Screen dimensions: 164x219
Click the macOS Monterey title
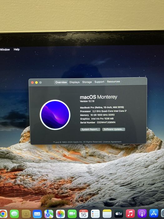coord(98,97)
